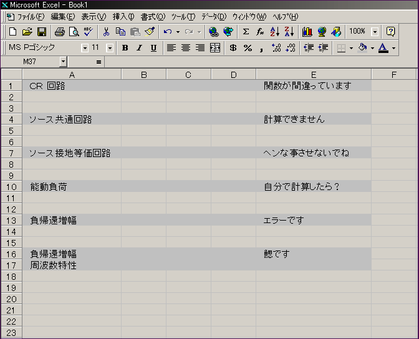The height and width of the screenshot is (339, 419).
Task: Open Print Preview from the toolbar
Action: click(74, 31)
